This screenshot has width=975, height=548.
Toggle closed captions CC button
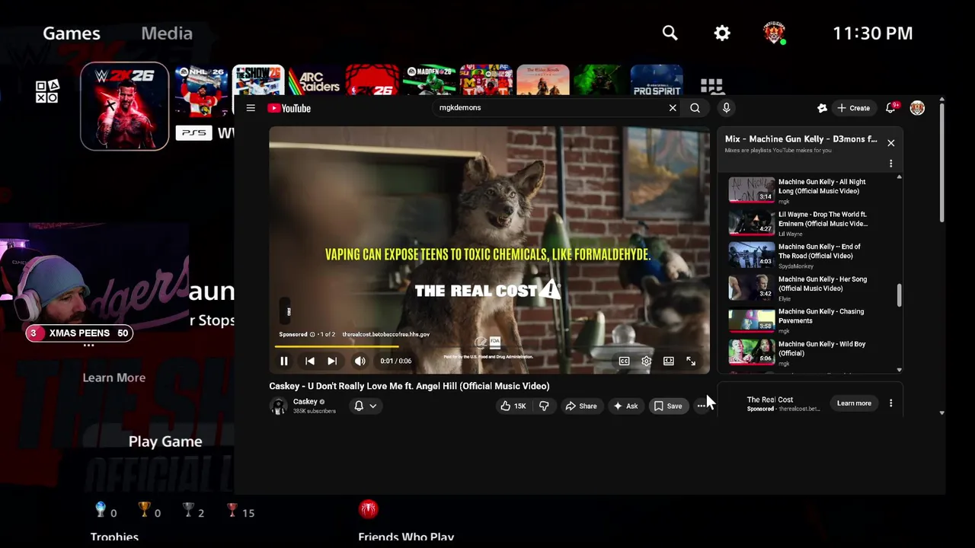point(624,361)
